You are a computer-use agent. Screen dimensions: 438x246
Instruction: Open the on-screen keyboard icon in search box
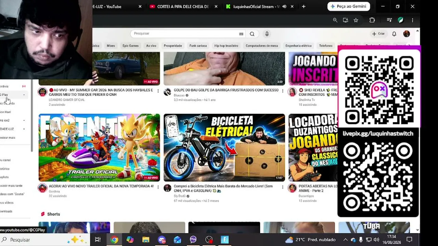point(241,34)
